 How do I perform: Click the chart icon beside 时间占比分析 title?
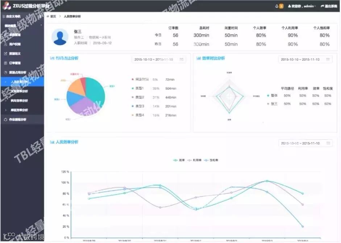[x=52, y=58]
